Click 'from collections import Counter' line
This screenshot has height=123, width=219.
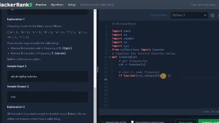tap(138, 50)
